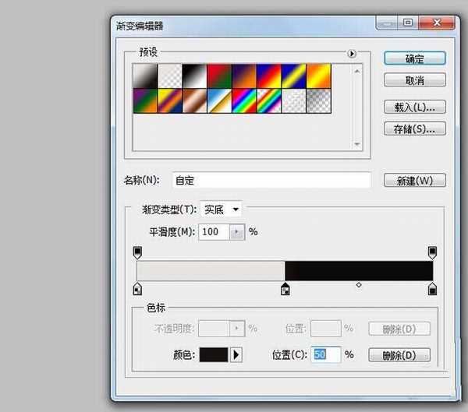Click the right opacity stop above gradient bar
The width and height of the screenshot is (468, 412).
point(432,252)
